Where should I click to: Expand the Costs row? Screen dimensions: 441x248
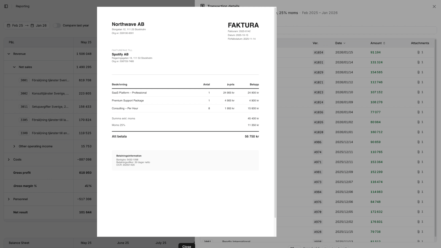click(x=9, y=160)
